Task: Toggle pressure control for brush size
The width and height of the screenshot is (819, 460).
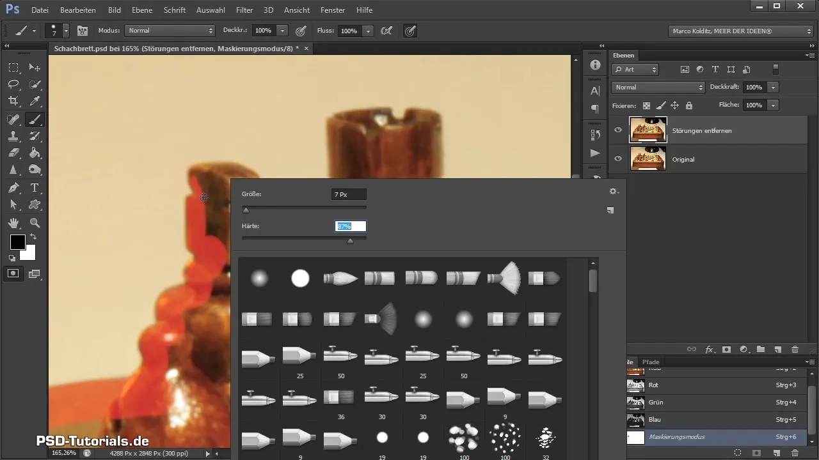Action: pos(410,30)
